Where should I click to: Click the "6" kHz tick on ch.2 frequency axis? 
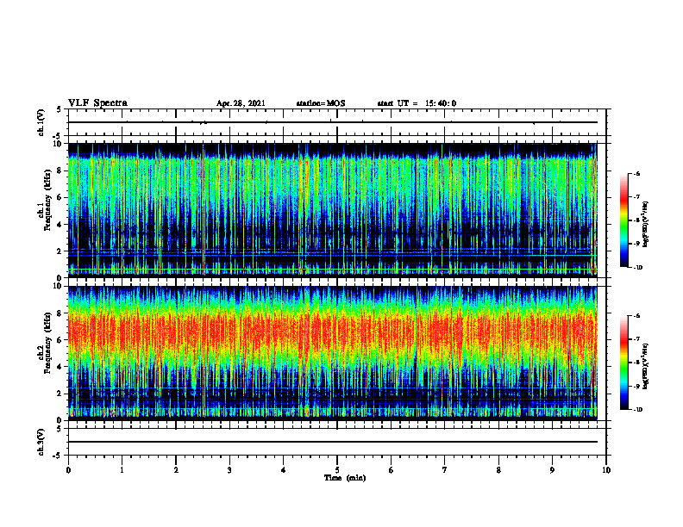pos(60,340)
